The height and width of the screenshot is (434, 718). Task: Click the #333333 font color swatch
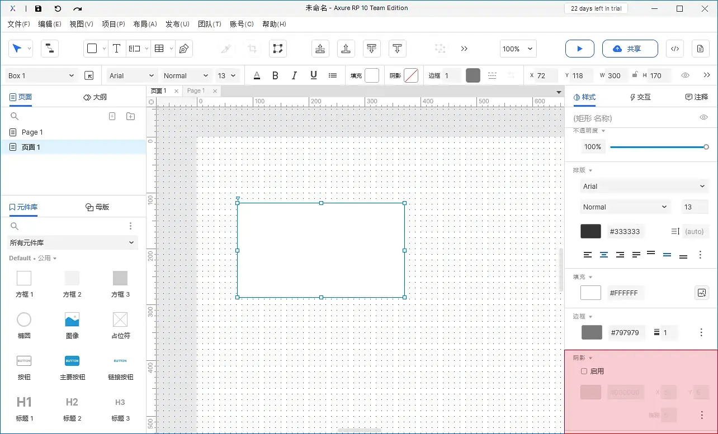[x=591, y=231]
